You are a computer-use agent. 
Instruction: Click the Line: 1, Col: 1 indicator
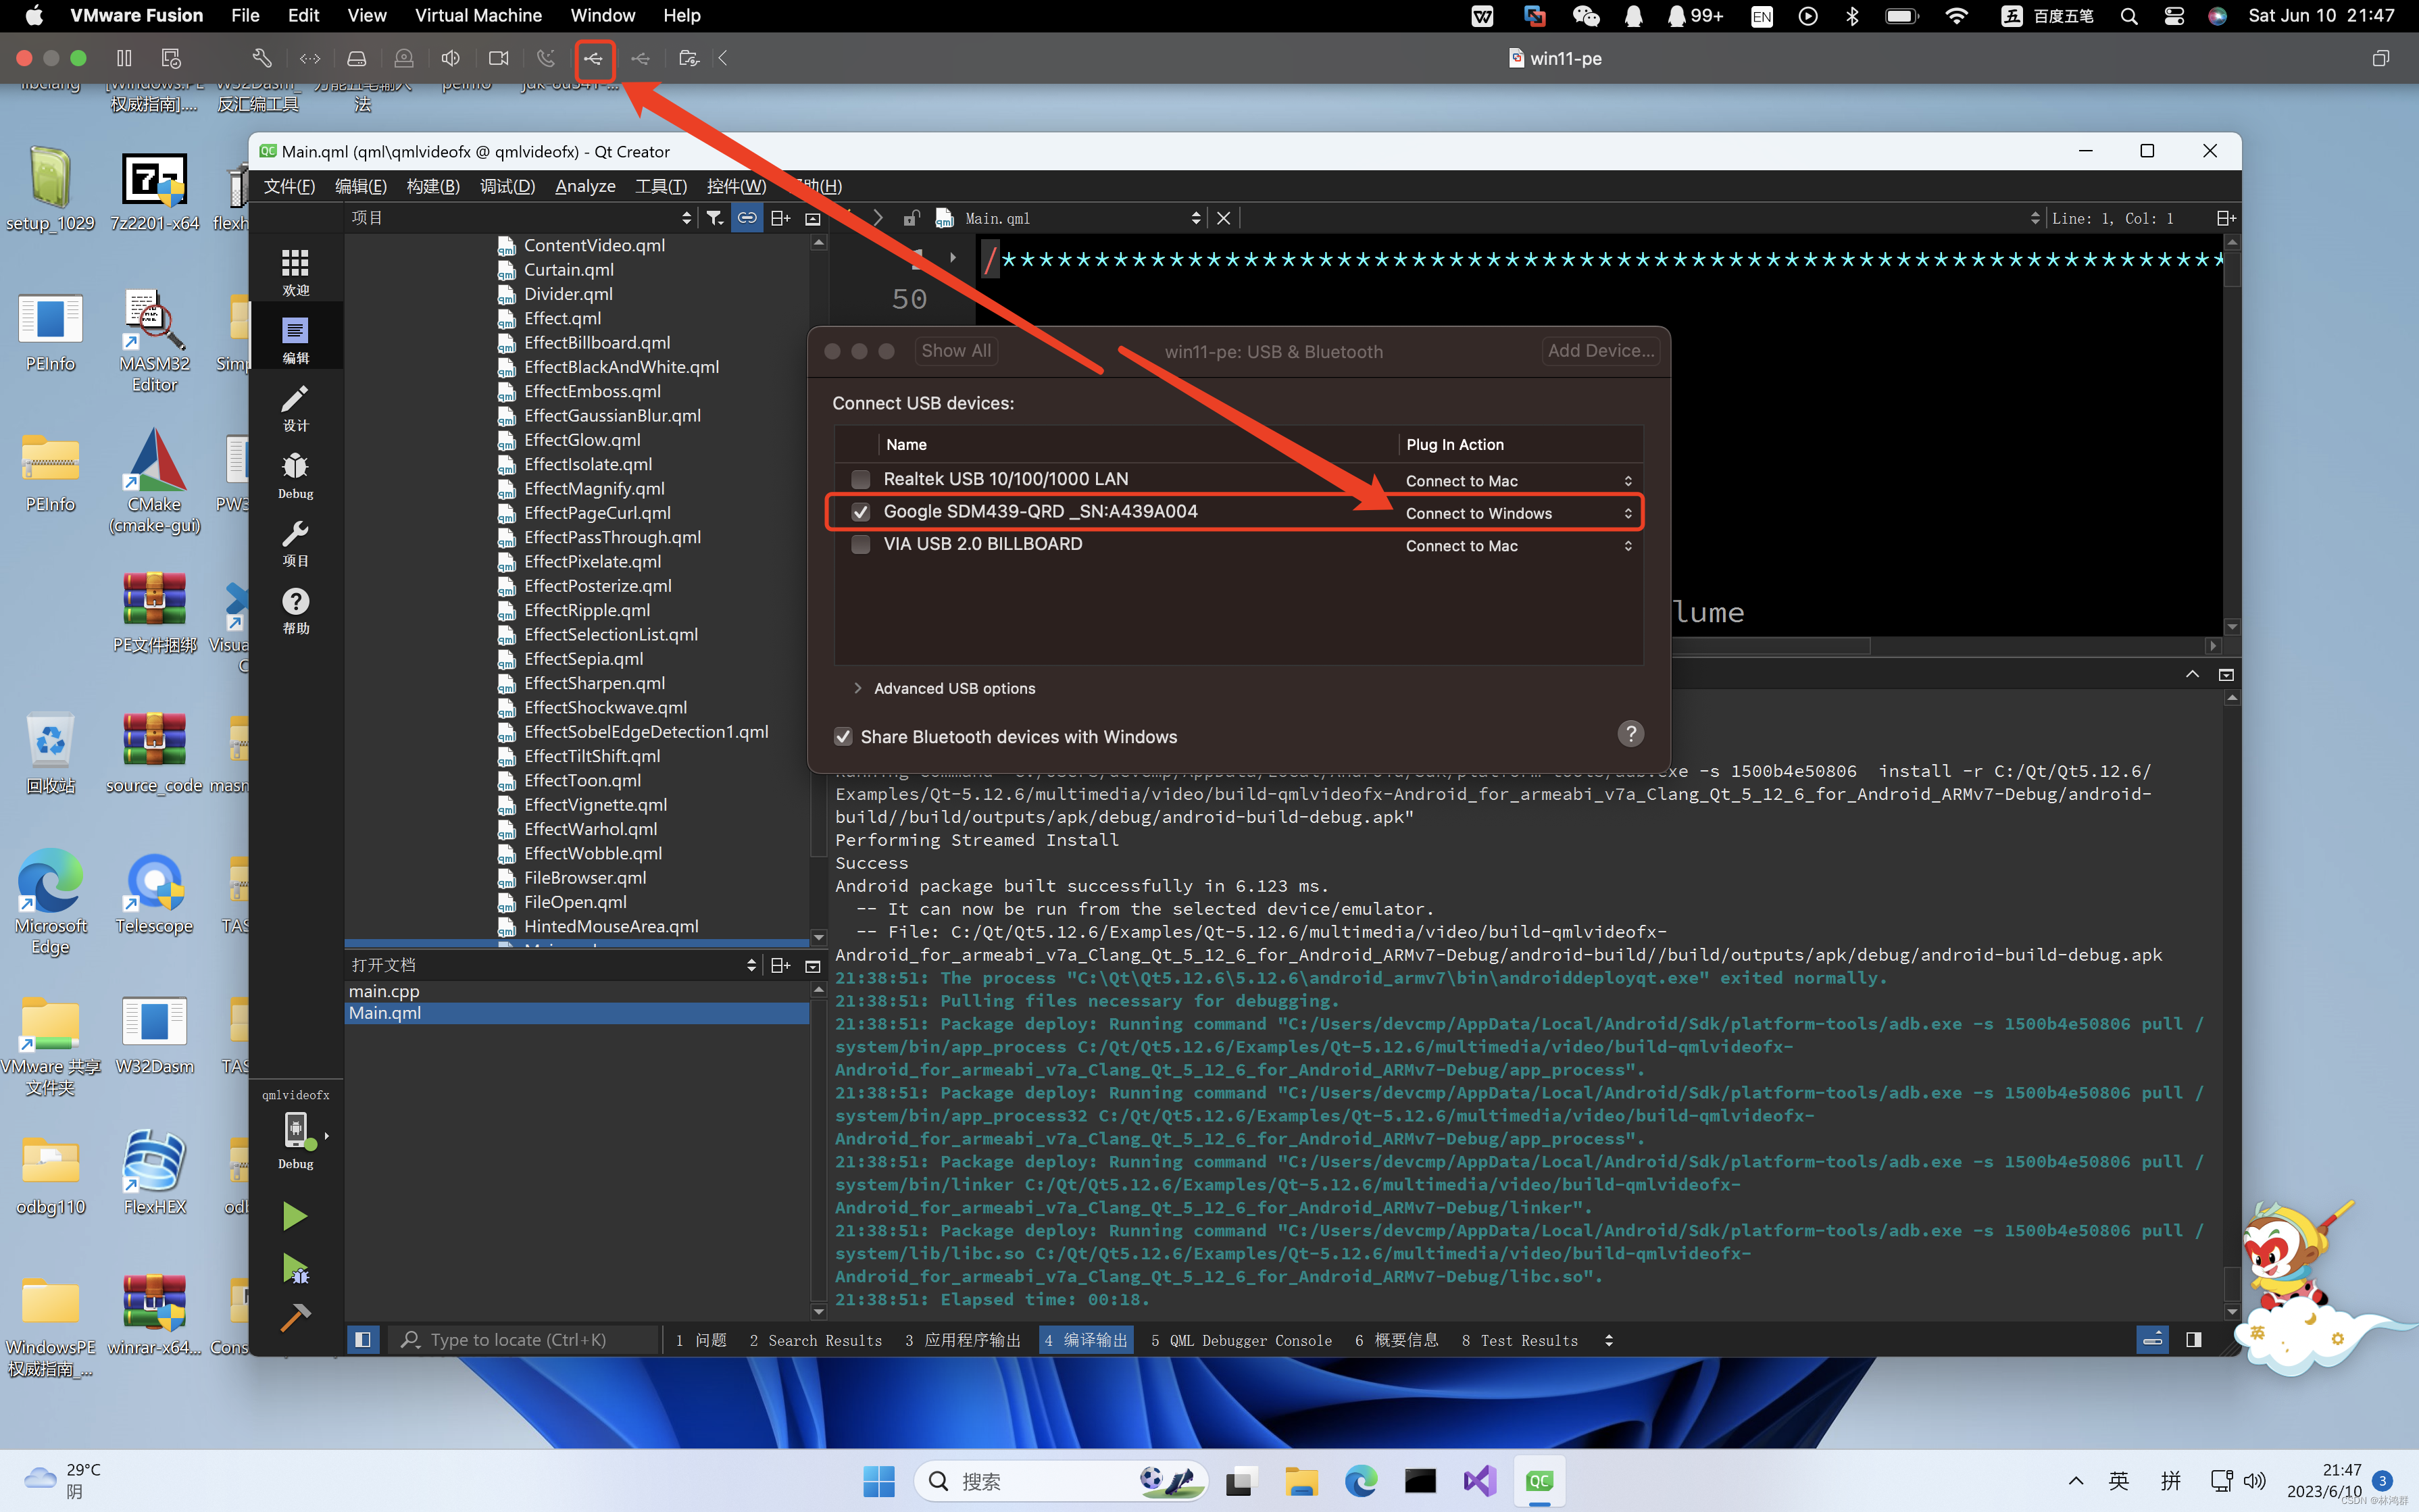coord(2112,218)
